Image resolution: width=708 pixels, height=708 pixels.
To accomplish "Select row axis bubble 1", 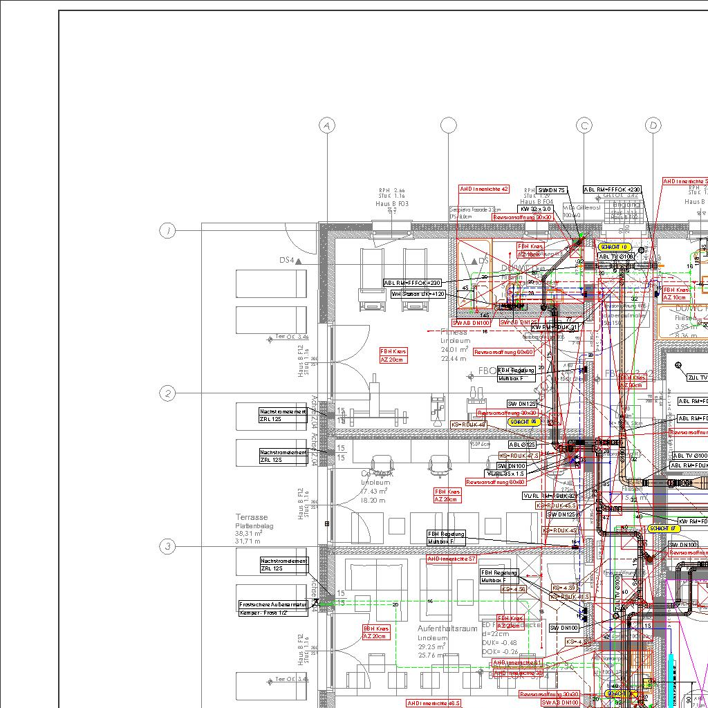I will click(x=167, y=231).
